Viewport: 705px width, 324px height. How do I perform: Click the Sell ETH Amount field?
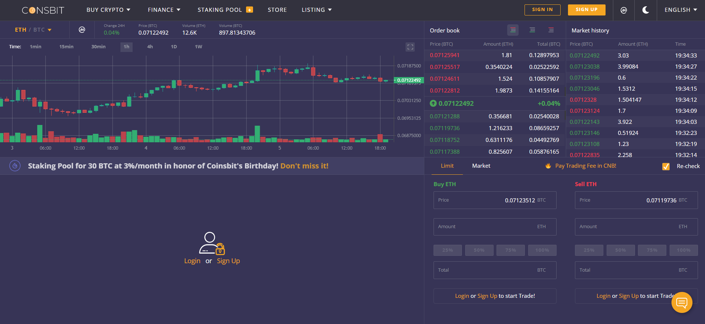[x=636, y=227]
